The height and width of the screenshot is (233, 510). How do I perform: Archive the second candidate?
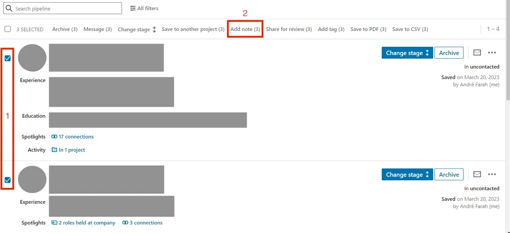coord(449,174)
